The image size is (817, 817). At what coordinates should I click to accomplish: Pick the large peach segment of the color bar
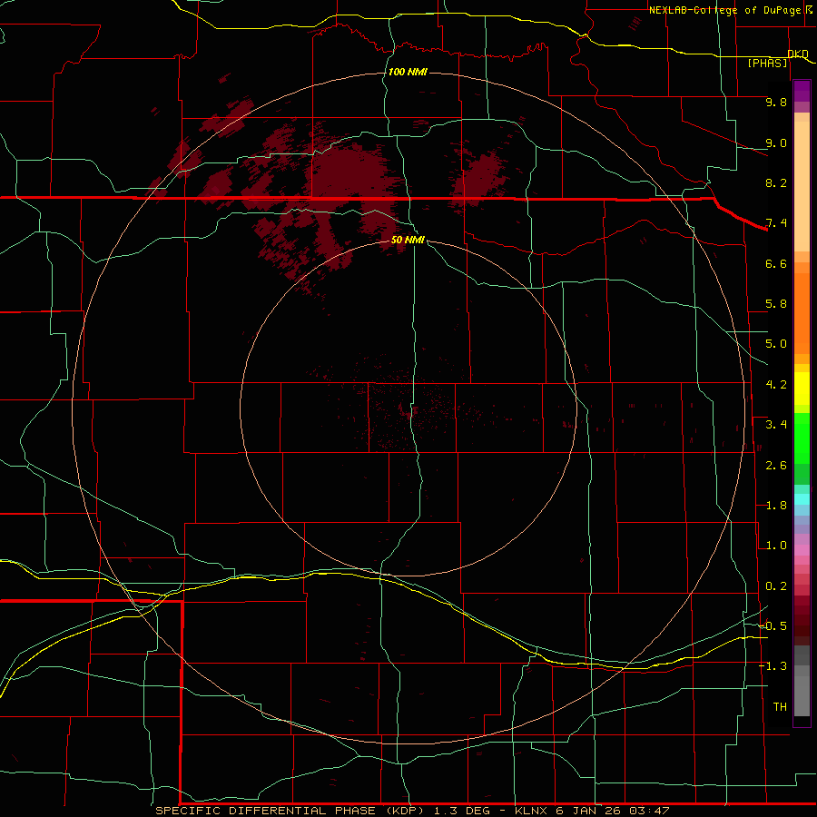tap(802, 186)
